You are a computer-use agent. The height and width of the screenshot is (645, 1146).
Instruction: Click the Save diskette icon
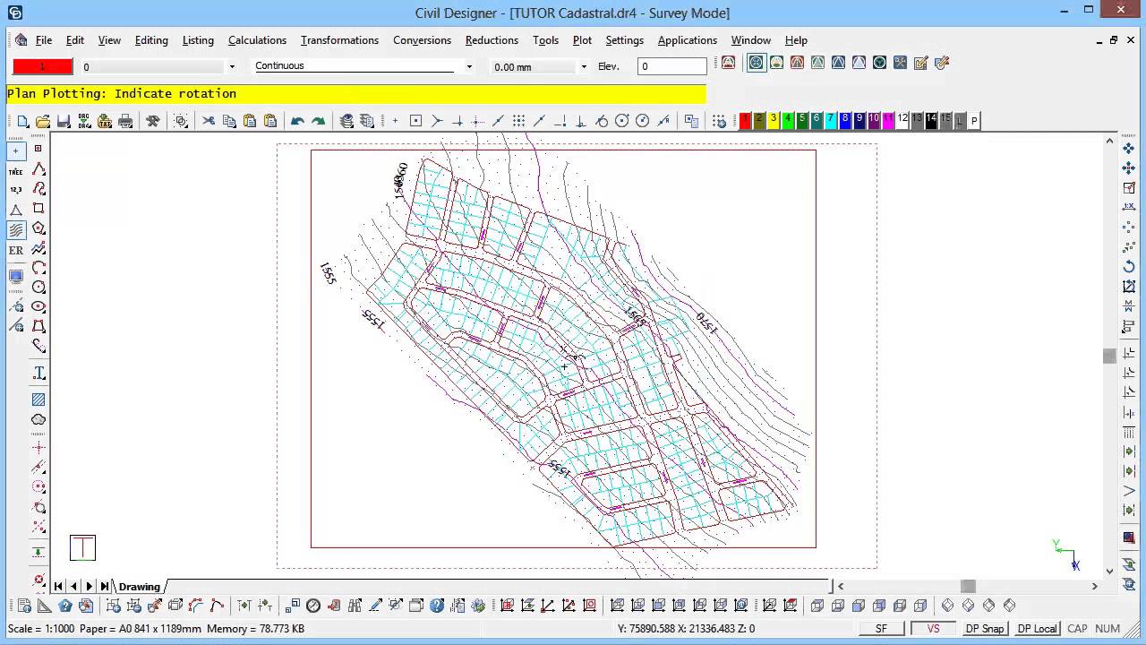pyautogui.click(x=64, y=121)
